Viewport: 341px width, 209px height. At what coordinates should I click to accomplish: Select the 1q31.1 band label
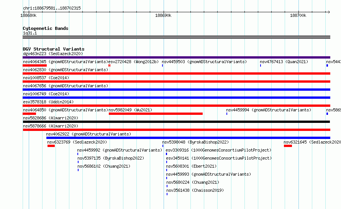(x=30, y=33)
